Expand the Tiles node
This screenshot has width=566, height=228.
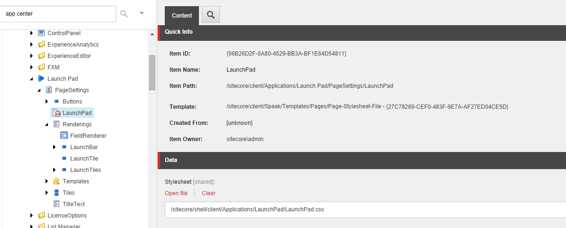point(47,192)
